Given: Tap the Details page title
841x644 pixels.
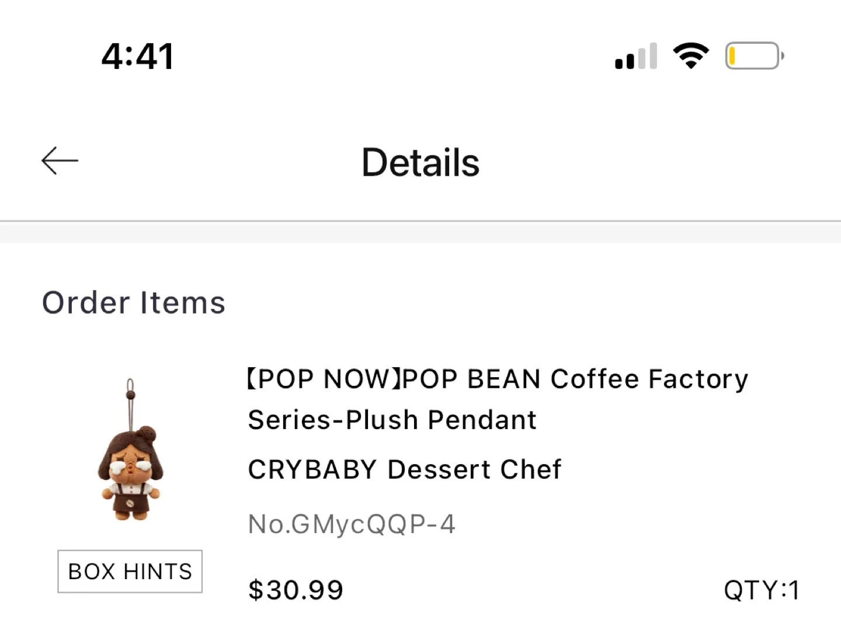Looking at the screenshot, I should [x=420, y=163].
